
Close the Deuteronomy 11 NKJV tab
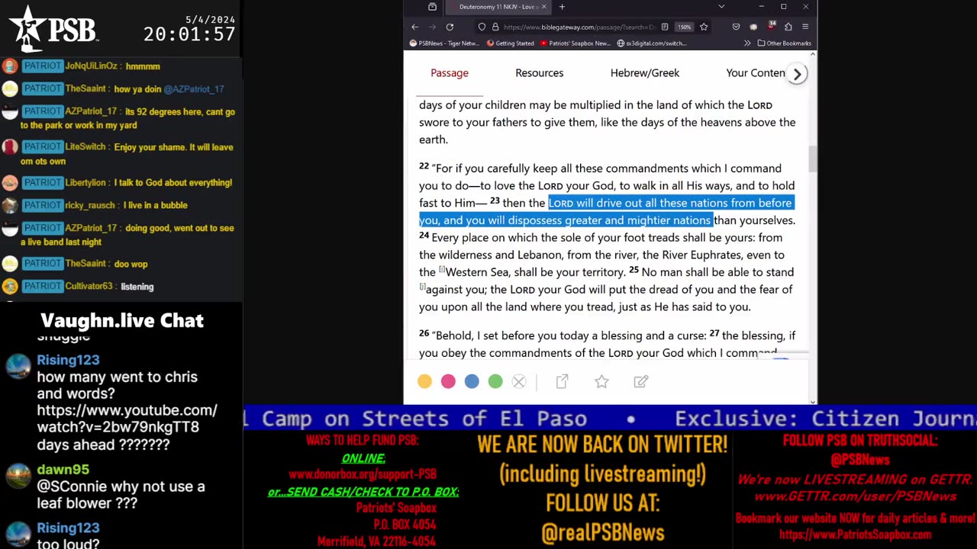543,7
